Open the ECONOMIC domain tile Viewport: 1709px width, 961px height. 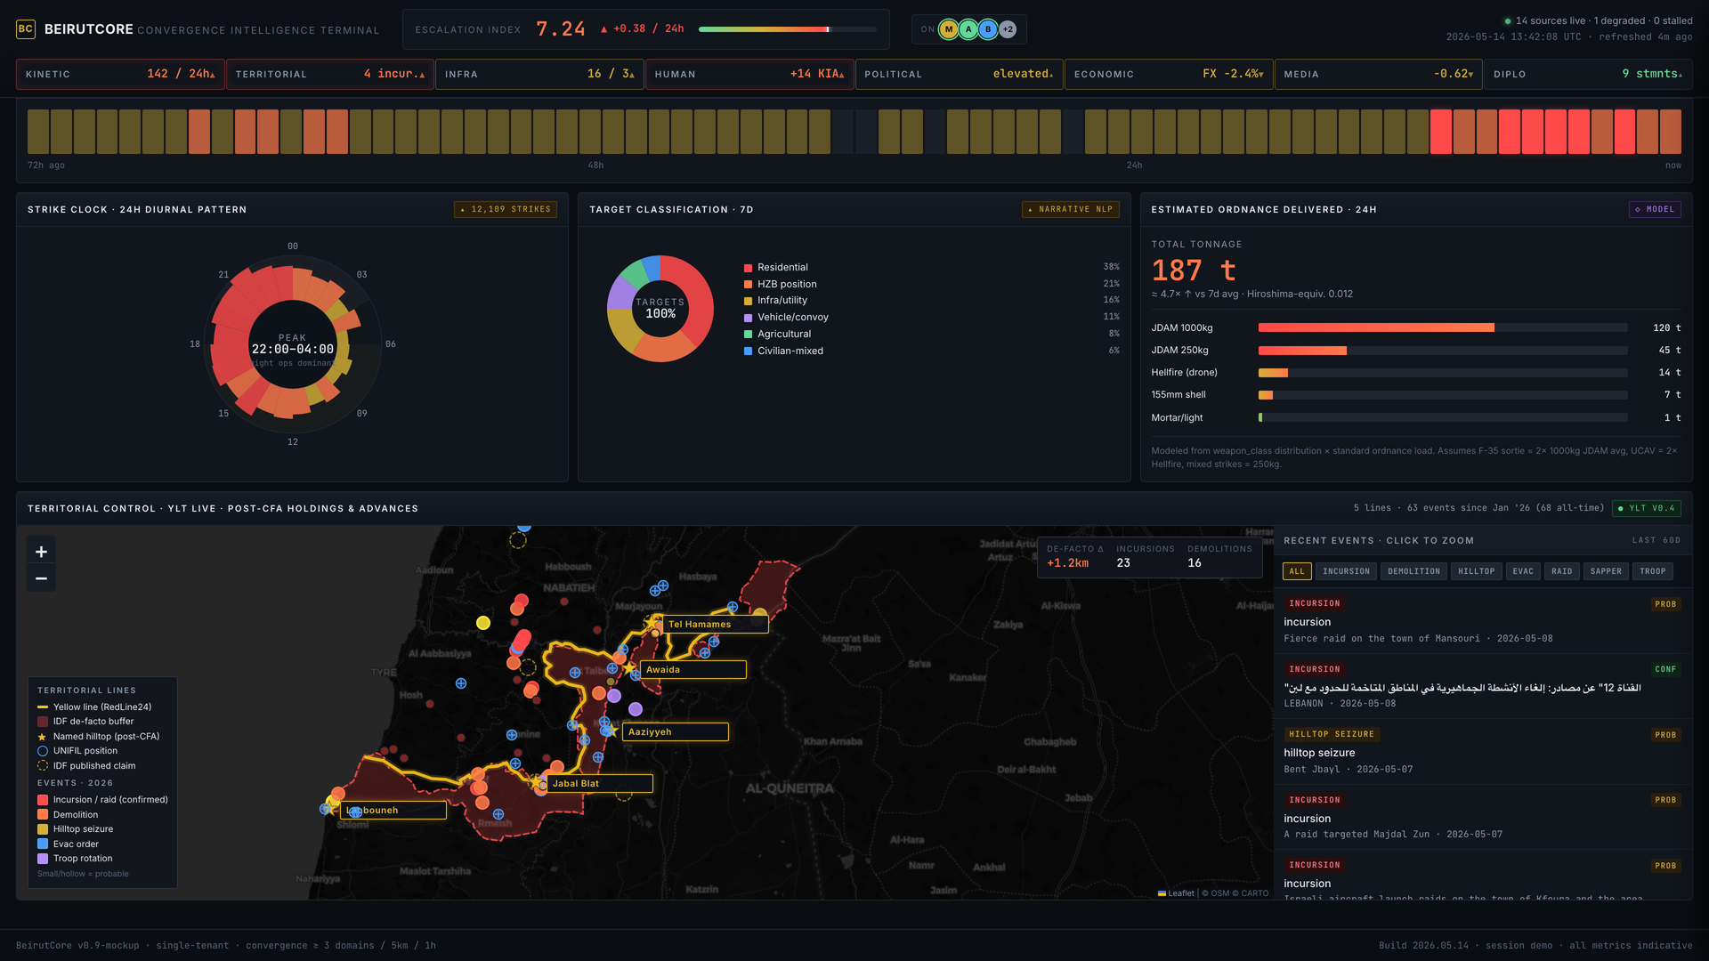coord(1169,74)
